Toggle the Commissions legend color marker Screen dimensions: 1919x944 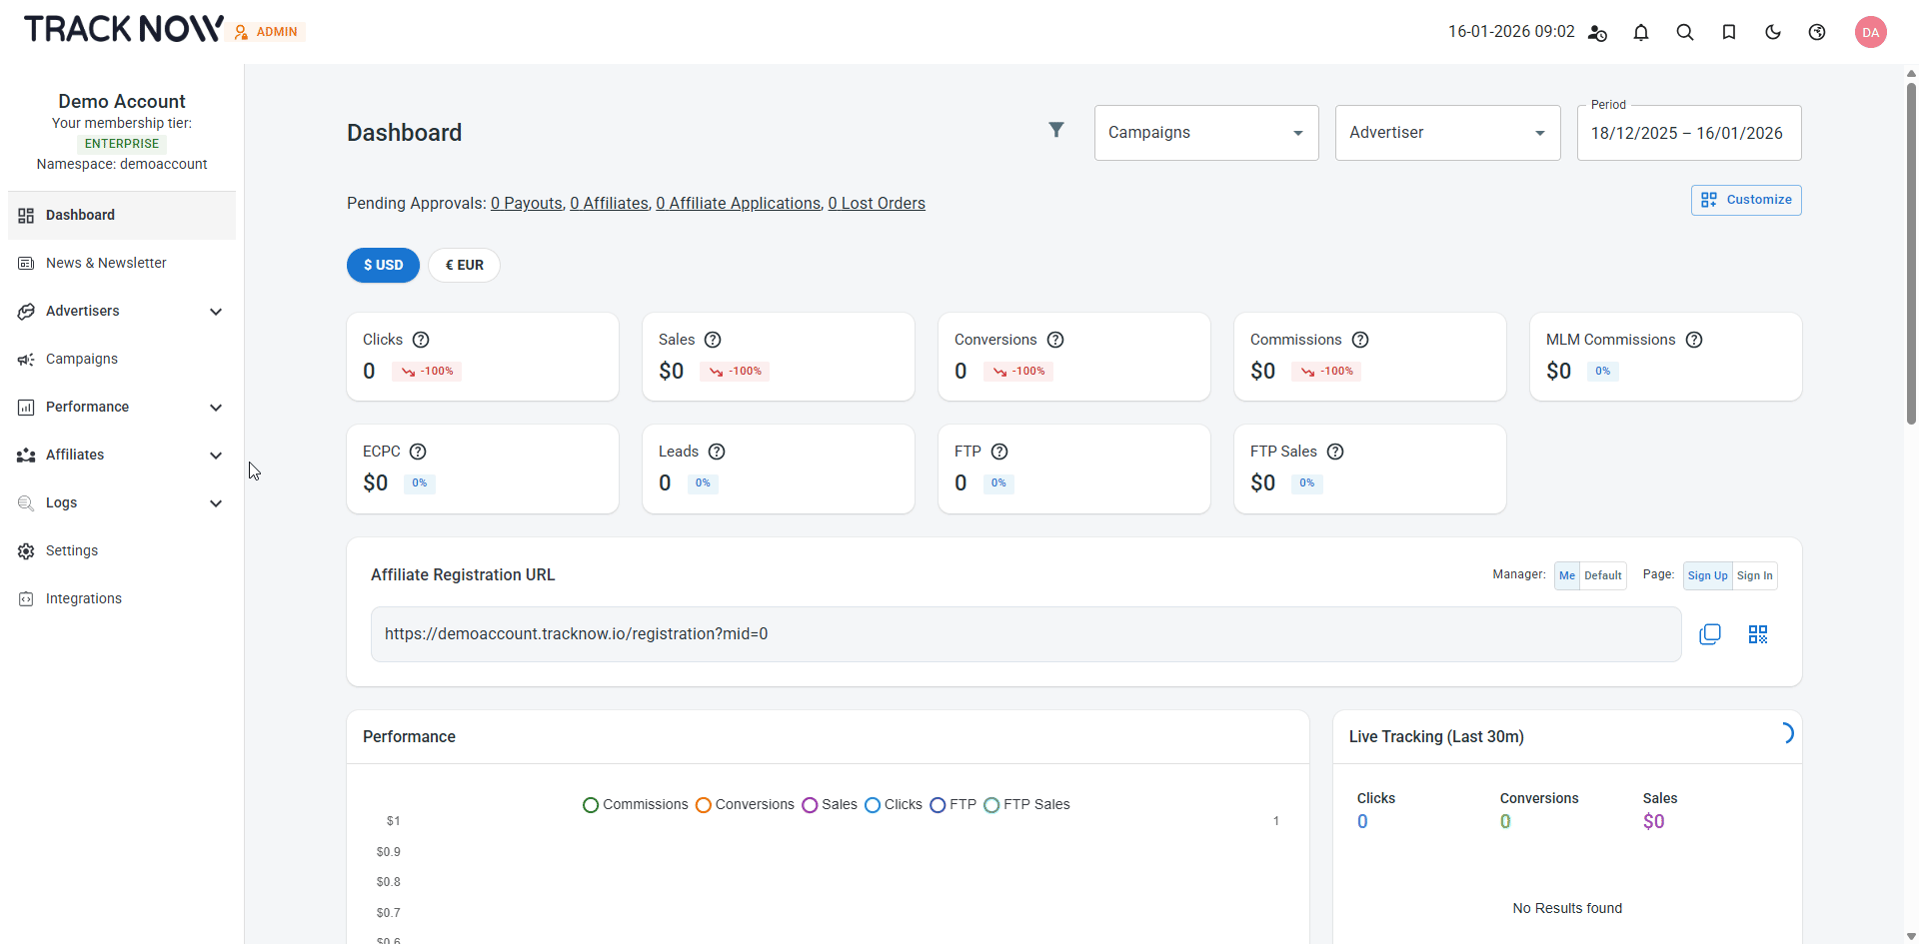pyautogui.click(x=591, y=805)
